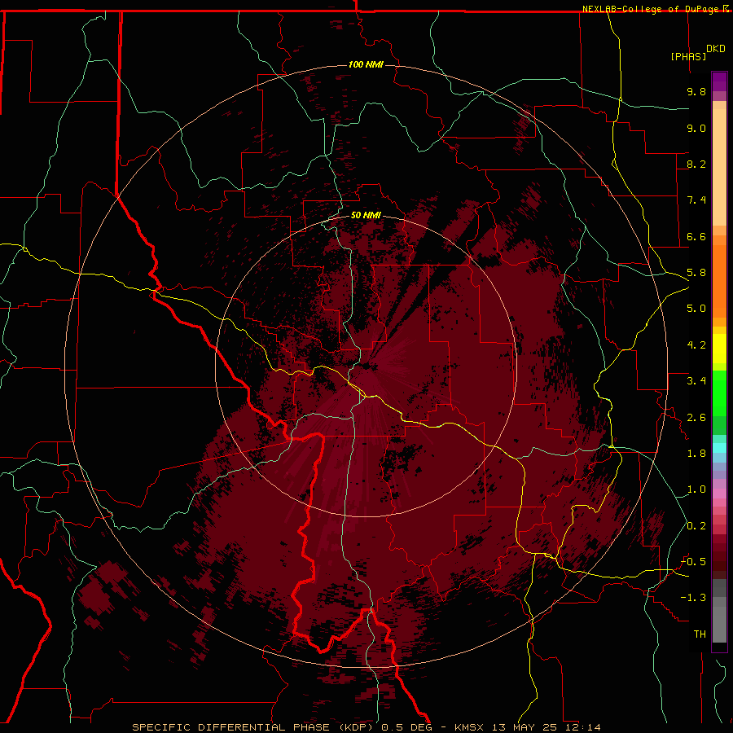Click the 1.0 value on the scale

(696, 489)
